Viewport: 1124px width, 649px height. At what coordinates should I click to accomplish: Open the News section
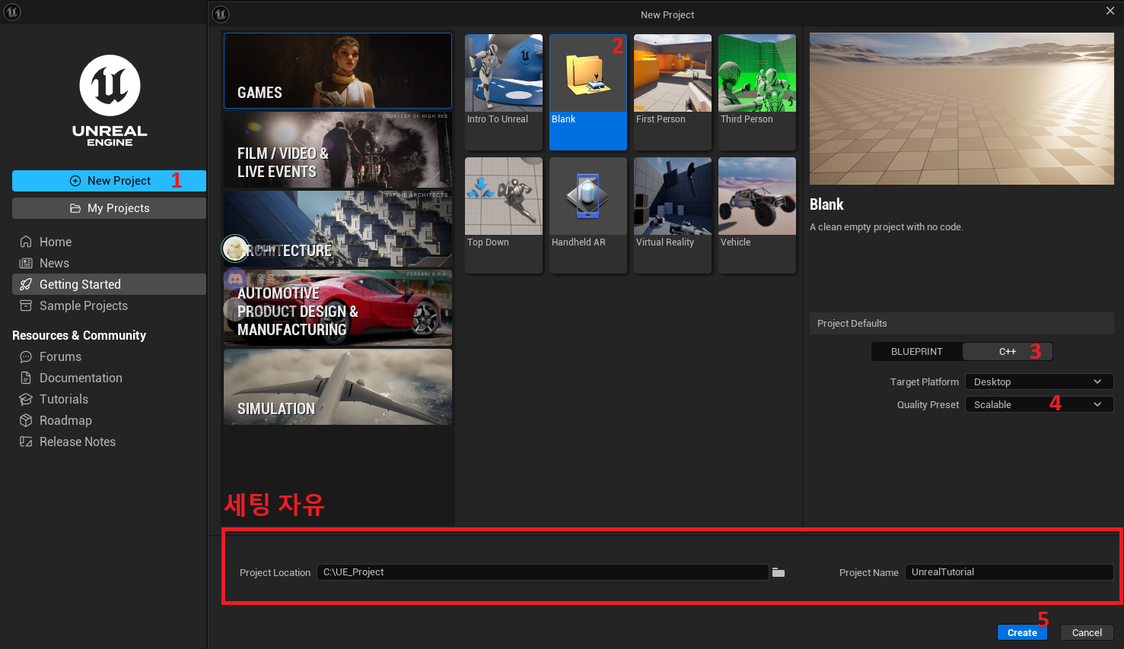pyautogui.click(x=109, y=263)
